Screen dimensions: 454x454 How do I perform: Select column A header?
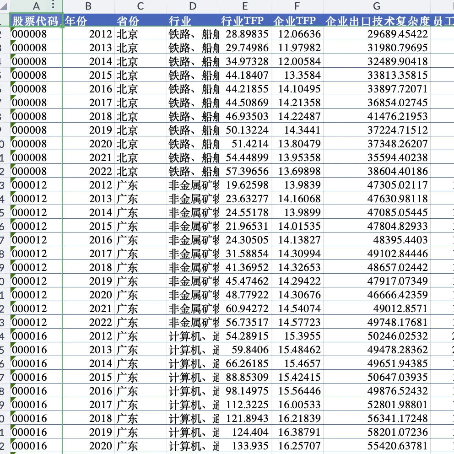coord(36,6)
